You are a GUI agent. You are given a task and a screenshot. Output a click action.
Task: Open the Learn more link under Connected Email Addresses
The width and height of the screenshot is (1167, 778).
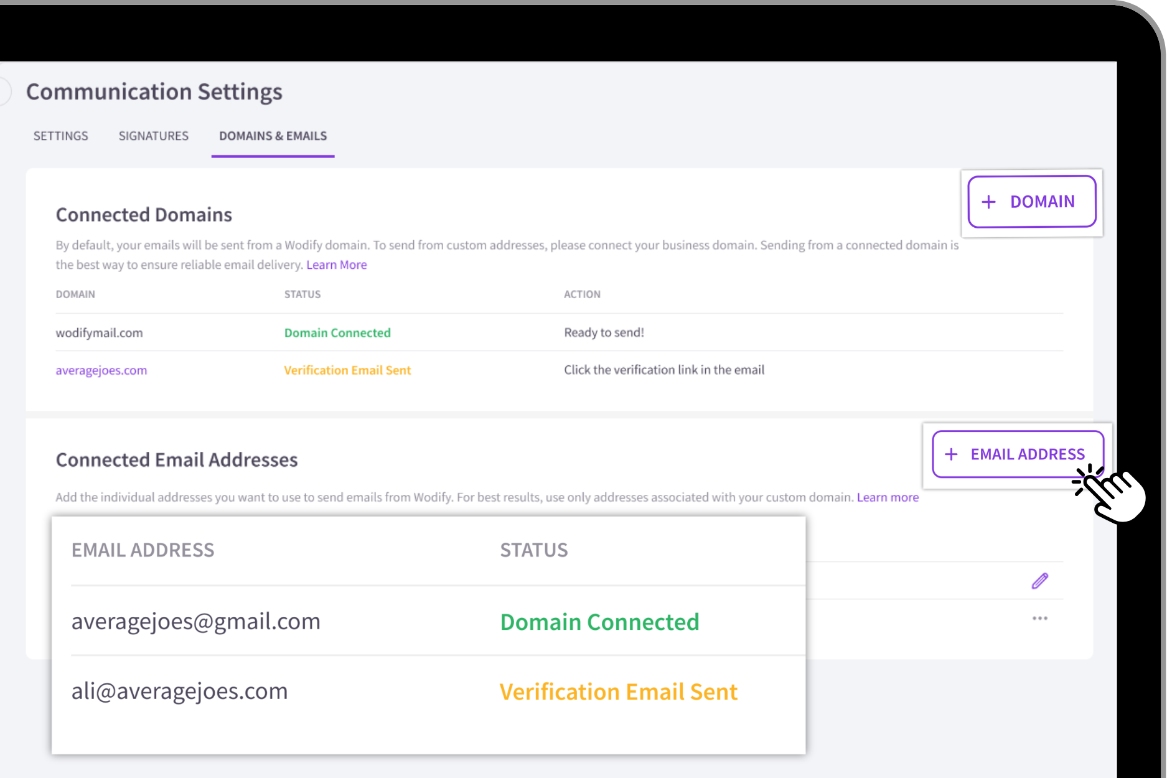(888, 497)
